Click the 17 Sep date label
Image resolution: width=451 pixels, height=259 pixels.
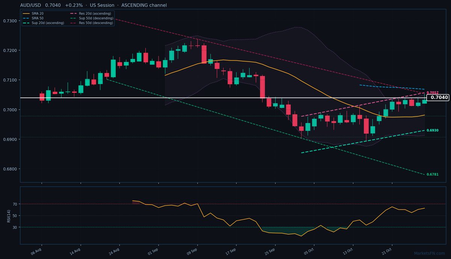pos(232,251)
